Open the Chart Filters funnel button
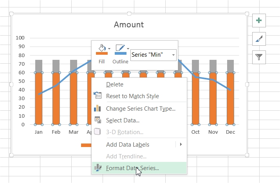 tap(259, 57)
